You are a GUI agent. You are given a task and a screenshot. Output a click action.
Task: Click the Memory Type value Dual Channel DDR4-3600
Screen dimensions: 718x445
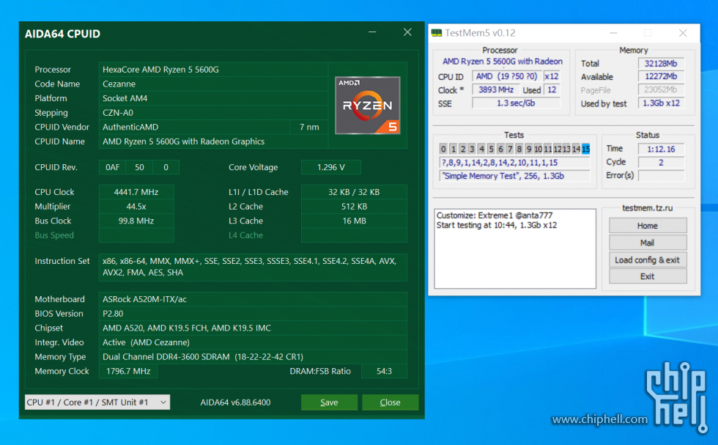pyautogui.click(x=253, y=356)
